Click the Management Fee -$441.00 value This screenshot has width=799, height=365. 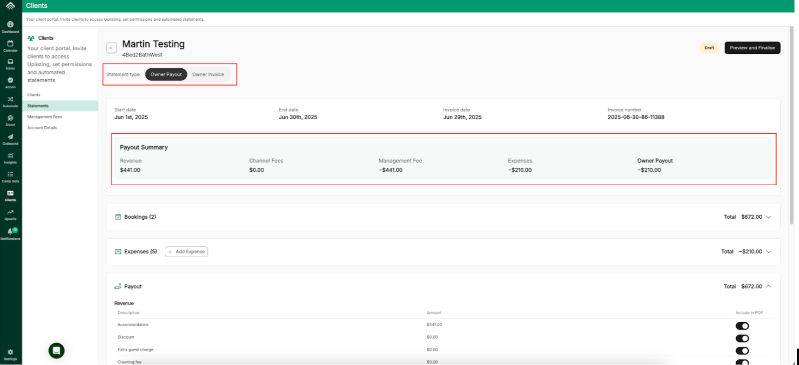tap(391, 170)
